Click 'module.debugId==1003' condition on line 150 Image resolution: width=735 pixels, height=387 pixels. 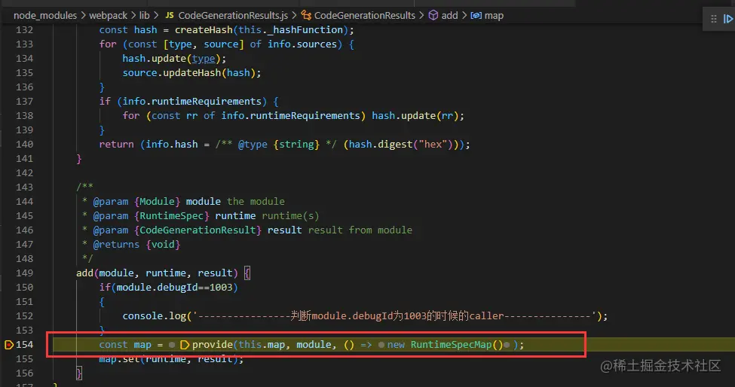[174, 288]
